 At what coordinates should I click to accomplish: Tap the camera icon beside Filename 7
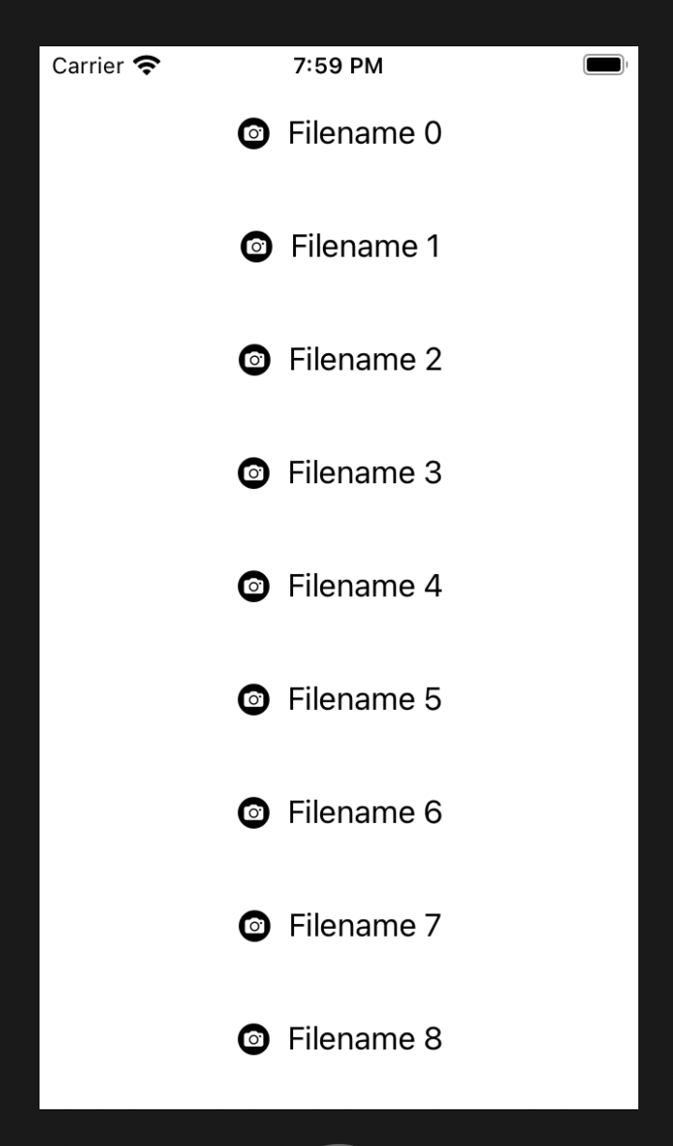pos(255,927)
